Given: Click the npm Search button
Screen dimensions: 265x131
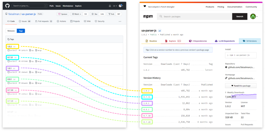Looking at the screenshot, I should 240,17.
